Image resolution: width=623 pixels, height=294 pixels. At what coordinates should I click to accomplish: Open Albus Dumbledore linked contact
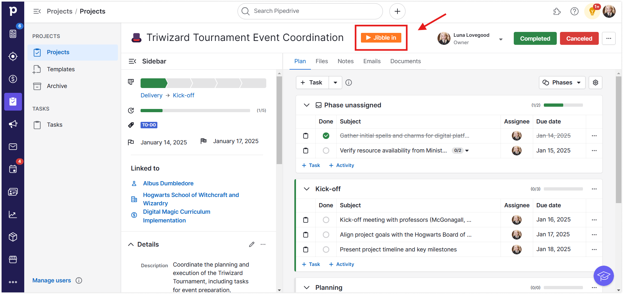pos(168,183)
